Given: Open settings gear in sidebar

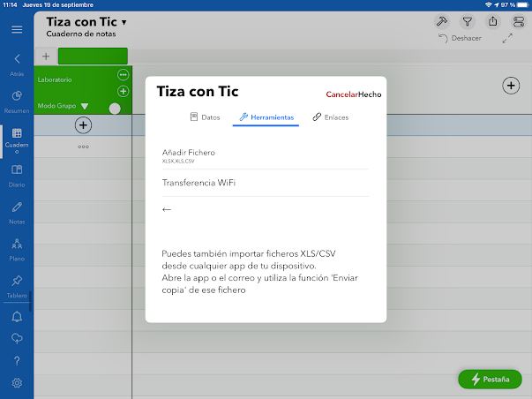Looking at the screenshot, I should pyautogui.click(x=17, y=383).
